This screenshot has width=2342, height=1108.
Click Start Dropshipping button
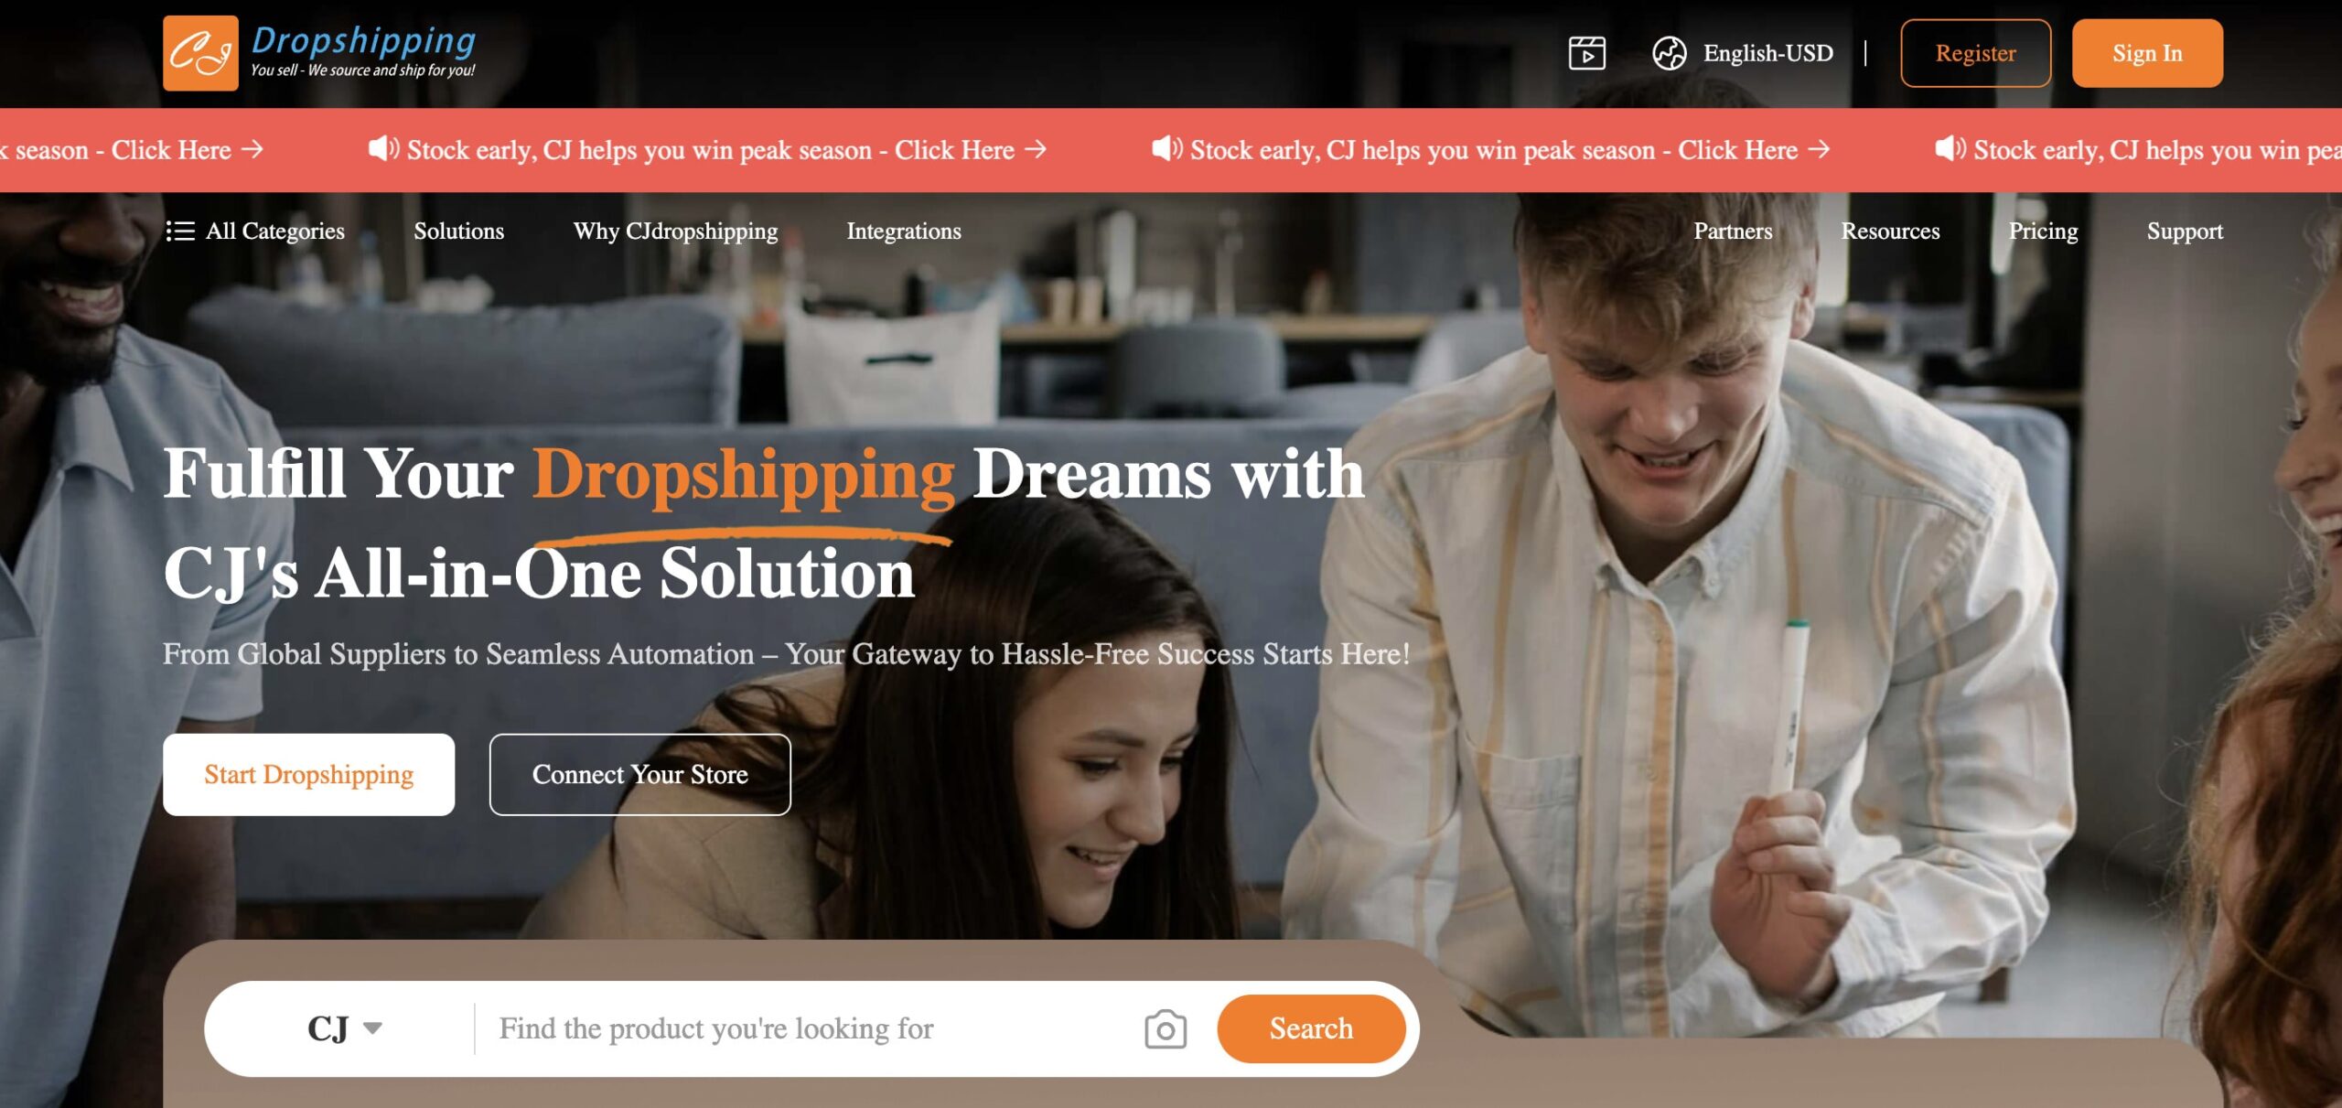click(x=308, y=774)
